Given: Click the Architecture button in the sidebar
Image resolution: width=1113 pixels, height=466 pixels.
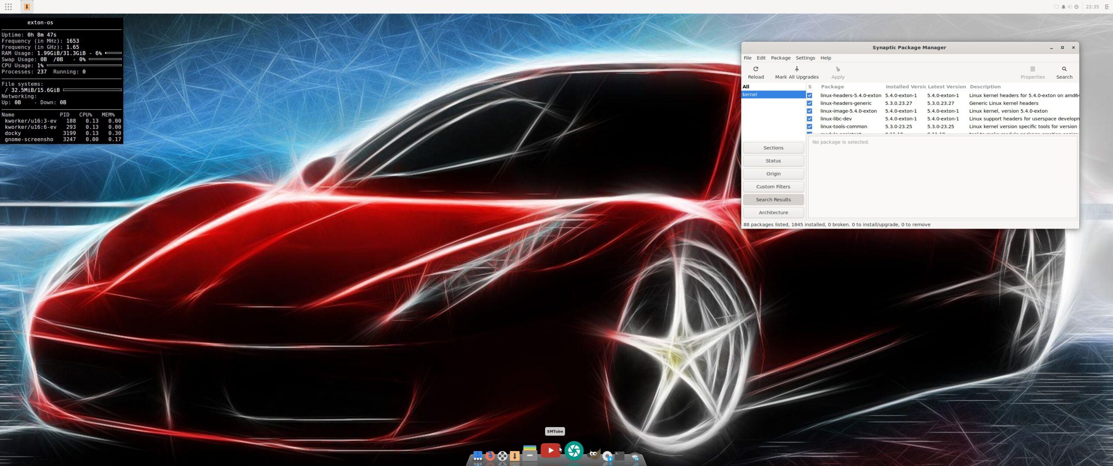Looking at the screenshot, I should 773,212.
